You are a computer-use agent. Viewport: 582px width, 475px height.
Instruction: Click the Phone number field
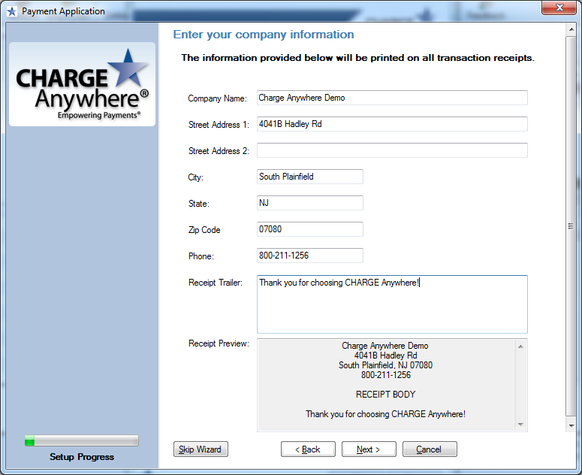(309, 256)
